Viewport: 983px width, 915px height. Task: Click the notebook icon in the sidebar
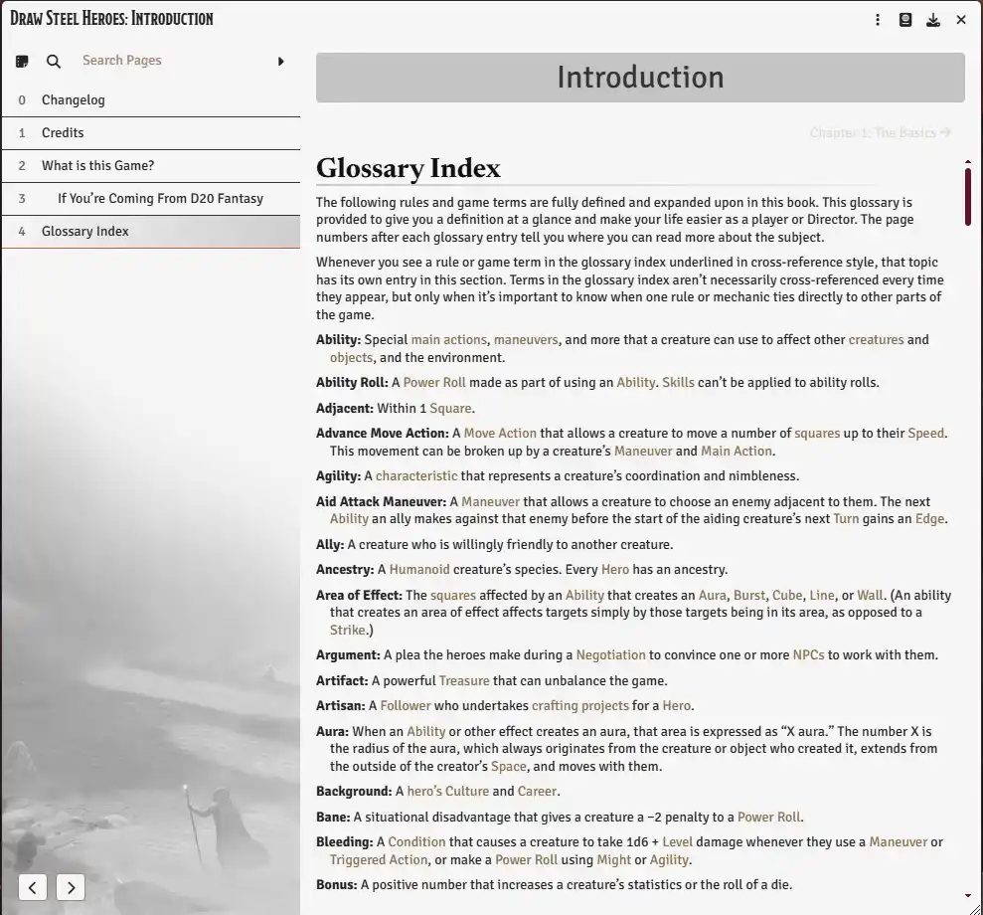coord(21,61)
